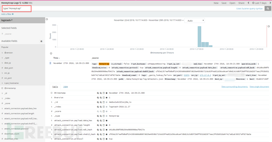Filter for attack_connection.protocol value tcp
This screenshot has width=272, height=142.
point(98,139)
